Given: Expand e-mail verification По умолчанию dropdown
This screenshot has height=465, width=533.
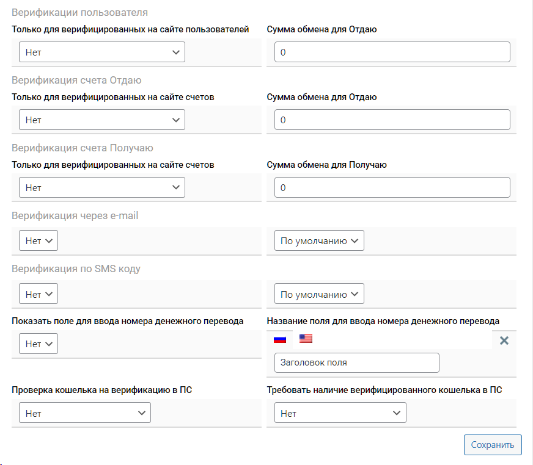Looking at the screenshot, I should pos(319,241).
